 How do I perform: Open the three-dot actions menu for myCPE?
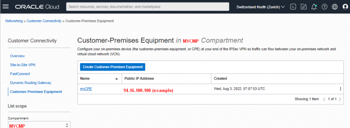340,89
